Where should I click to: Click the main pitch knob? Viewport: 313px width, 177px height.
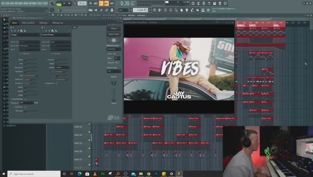click(x=52, y=10)
